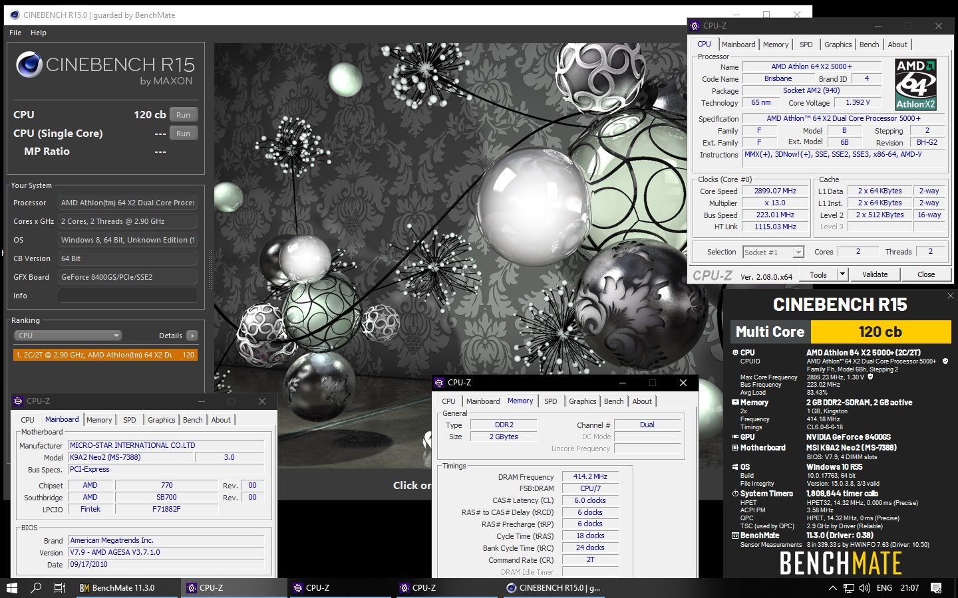Click the AMD Athlon 64 X2 logo in CPU-Z
958x598 pixels.
(915, 85)
